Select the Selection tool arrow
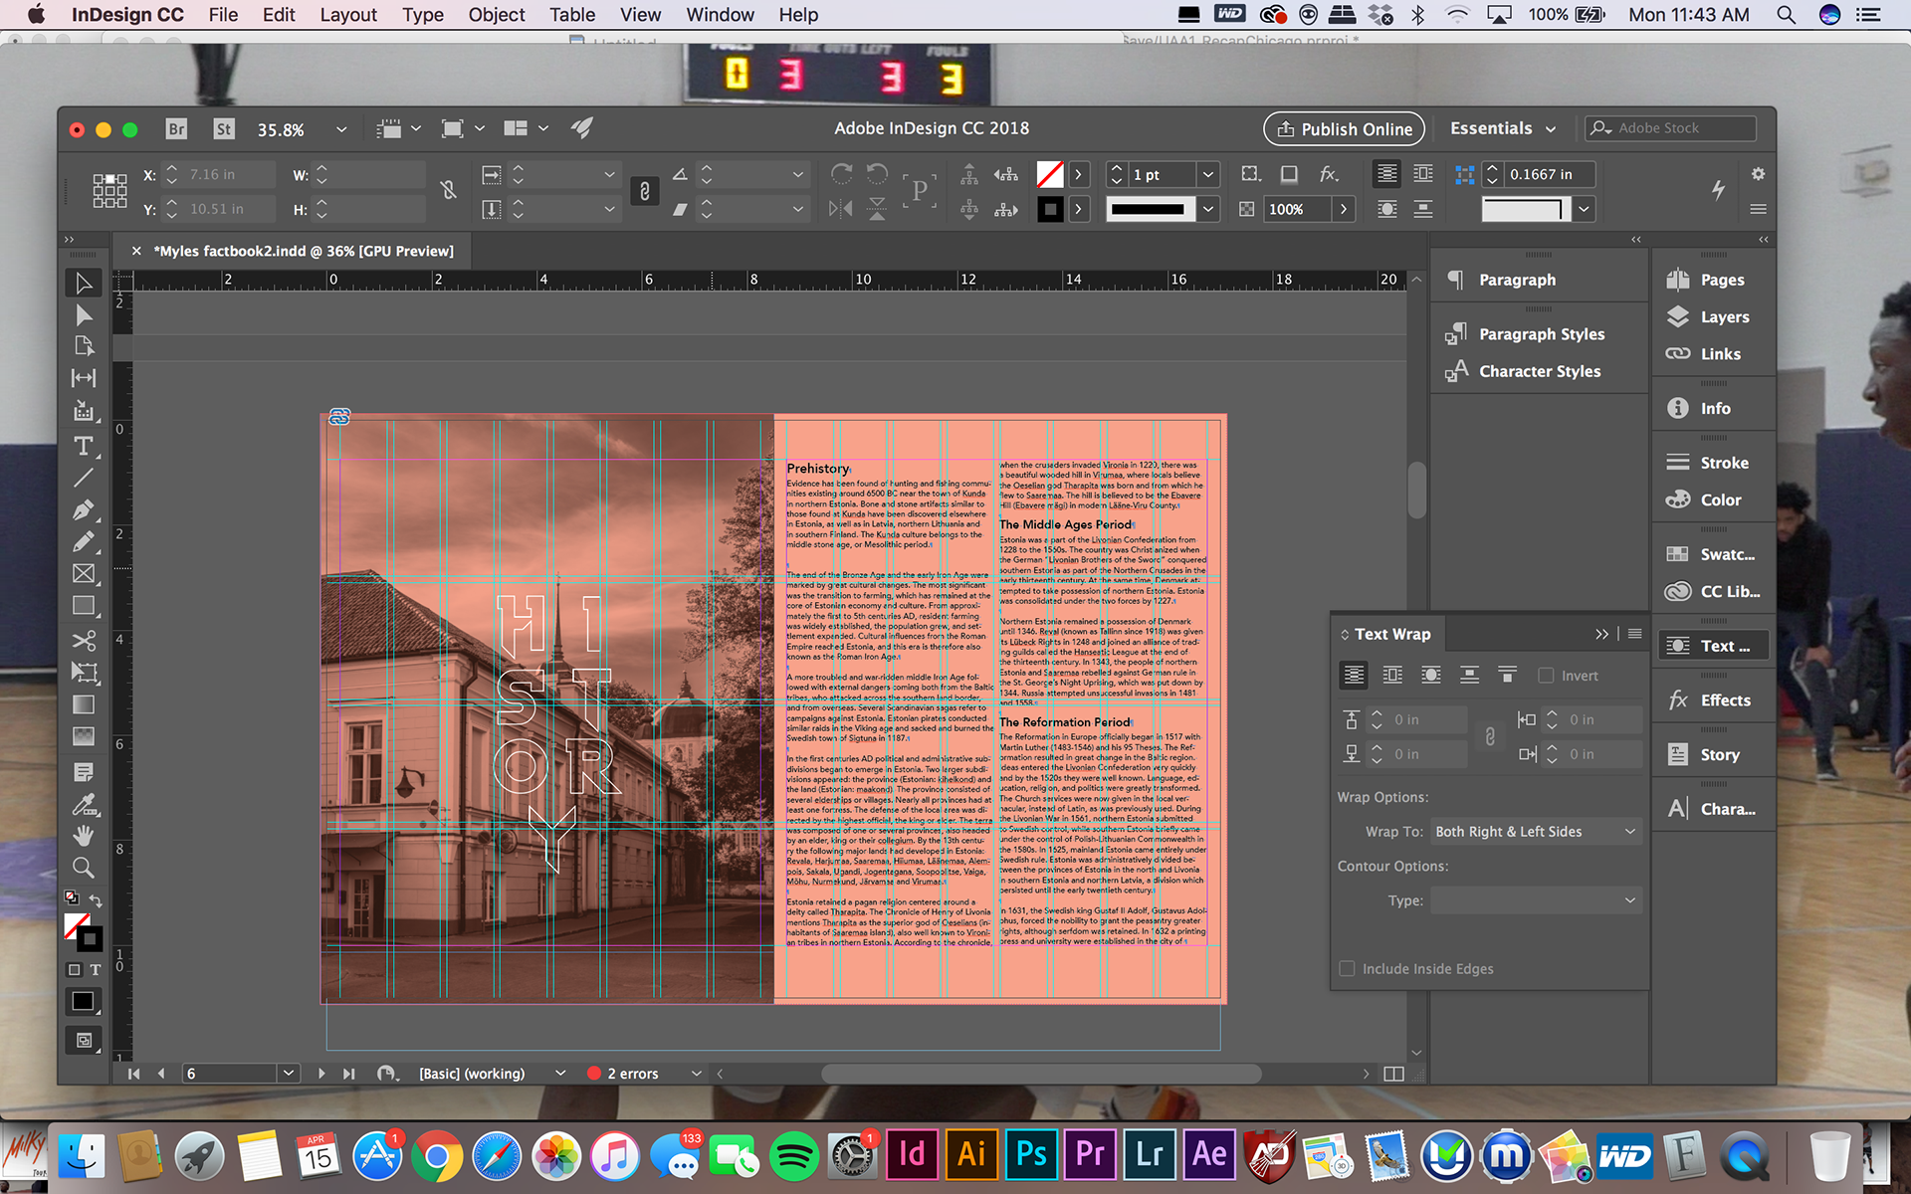 point(84,284)
